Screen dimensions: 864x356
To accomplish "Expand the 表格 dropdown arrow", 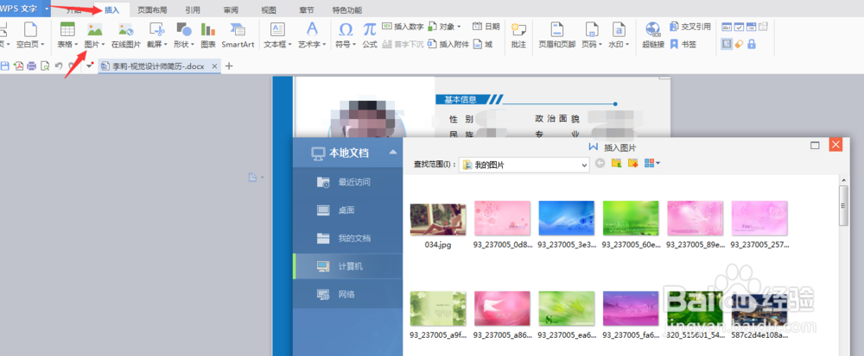I will (x=76, y=45).
